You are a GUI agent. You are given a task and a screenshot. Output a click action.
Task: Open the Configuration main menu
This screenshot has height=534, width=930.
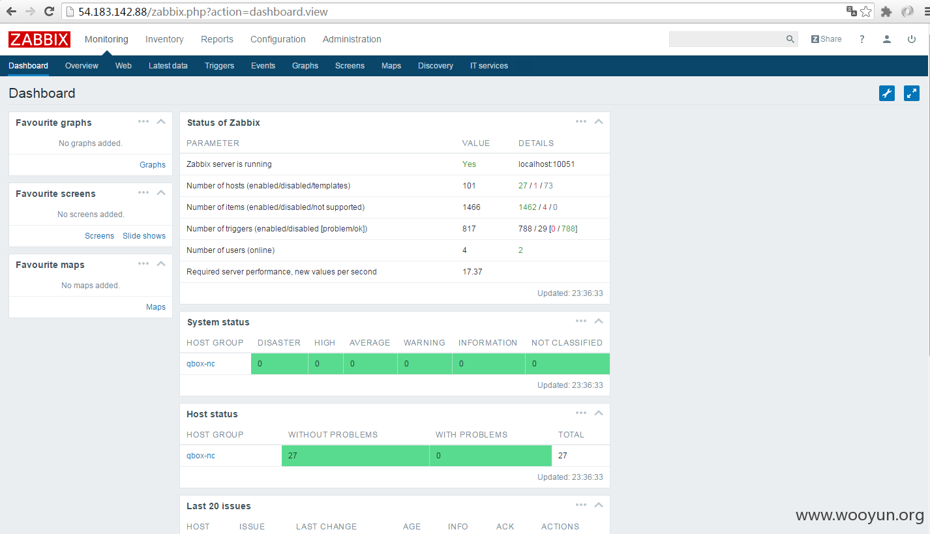(278, 39)
